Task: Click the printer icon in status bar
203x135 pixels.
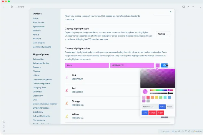Action: (x=189, y=131)
